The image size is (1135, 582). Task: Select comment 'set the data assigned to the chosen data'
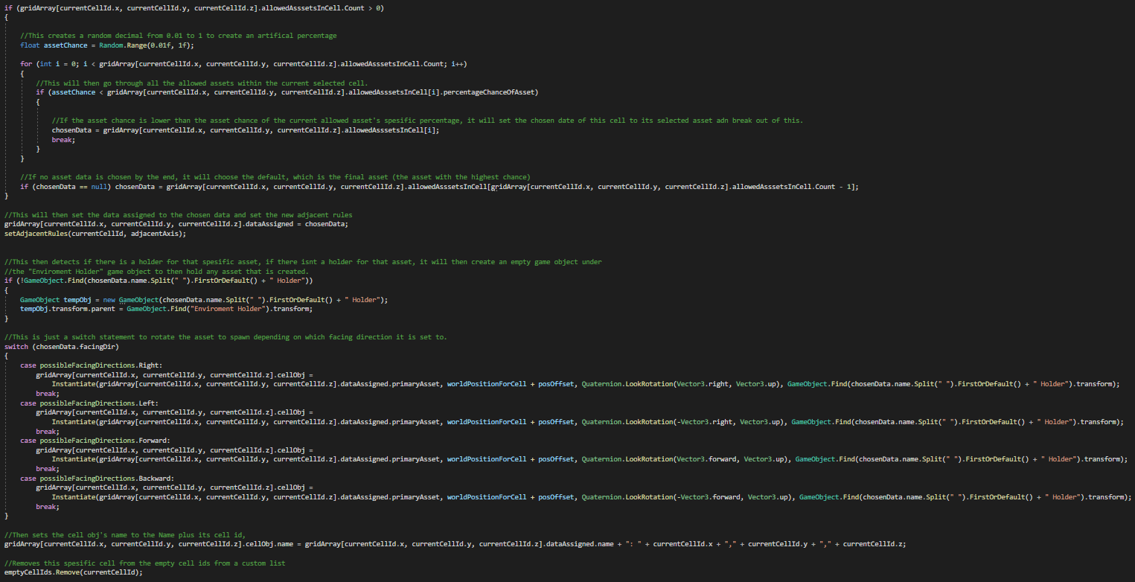[179, 215]
